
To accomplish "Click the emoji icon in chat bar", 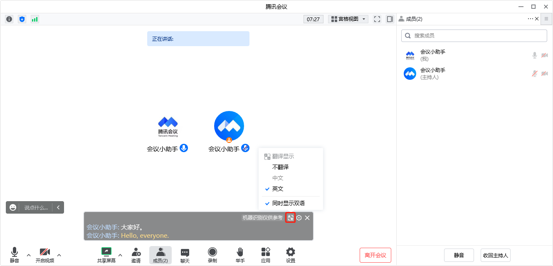I will click(12, 207).
